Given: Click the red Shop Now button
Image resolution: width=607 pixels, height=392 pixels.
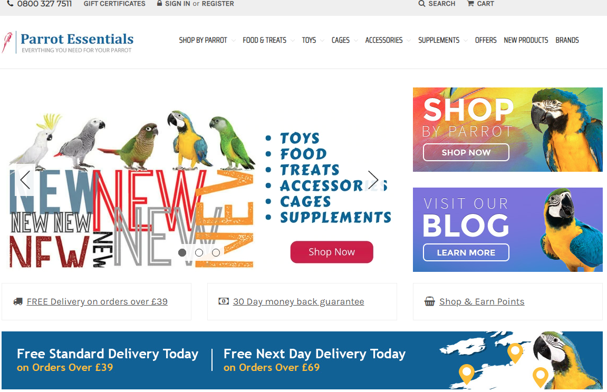Looking at the screenshot, I should coord(332,252).
